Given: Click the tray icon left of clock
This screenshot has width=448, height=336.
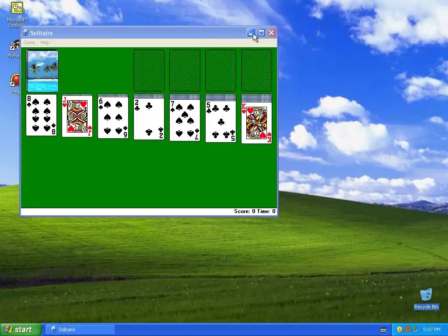Looking at the screenshot, I should coord(416,329).
